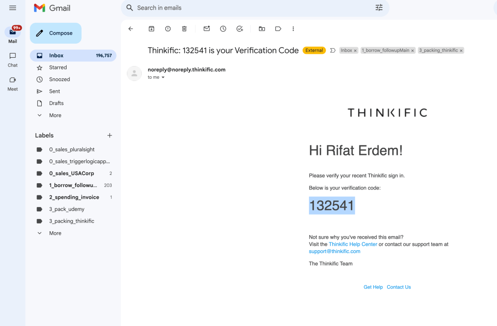This screenshot has width=497, height=326.
Task: Report this email as spam
Action: [x=168, y=29]
